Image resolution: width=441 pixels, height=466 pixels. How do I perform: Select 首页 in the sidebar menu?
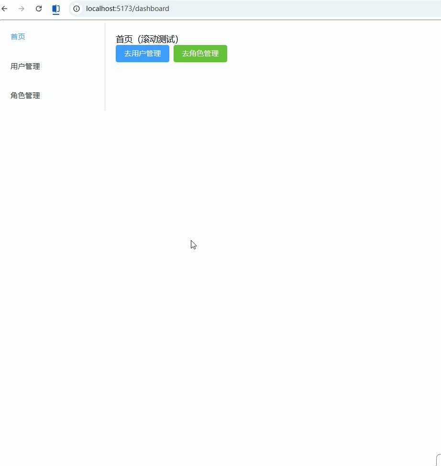(x=18, y=37)
